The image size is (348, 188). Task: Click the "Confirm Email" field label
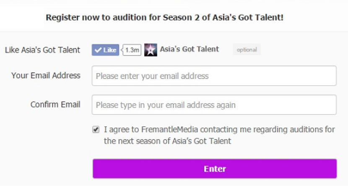point(55,104)
